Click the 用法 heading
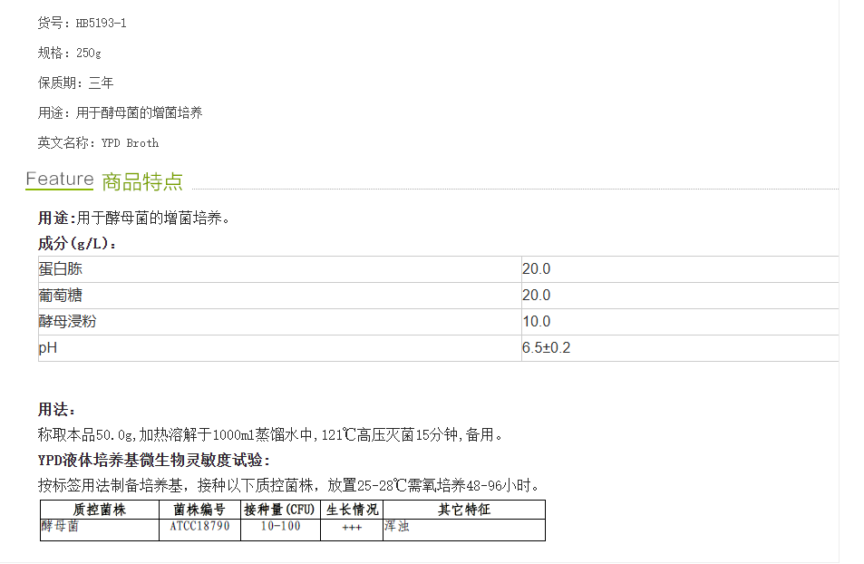 tap(56, 410)
